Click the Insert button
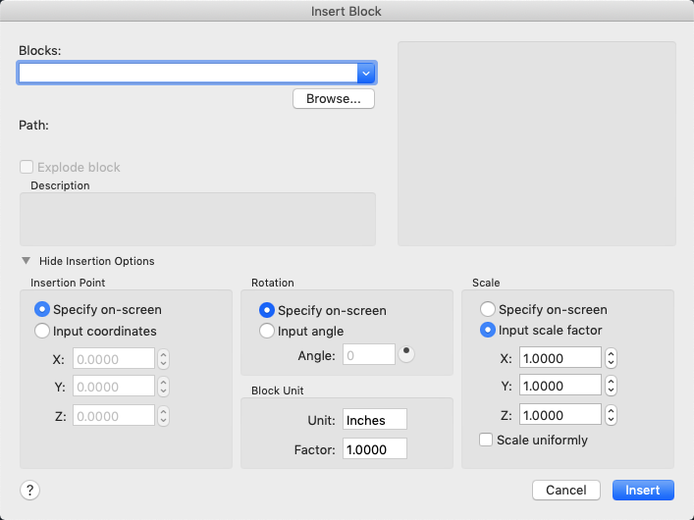694x520 pixels. (x=643, y=490)
